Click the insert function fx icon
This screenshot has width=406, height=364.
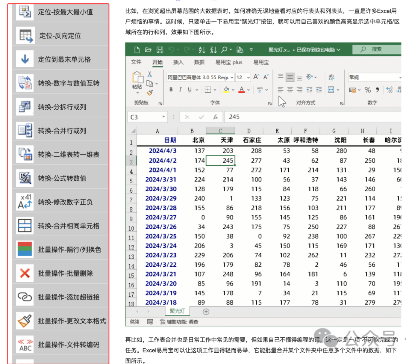[x=215, y=117]
